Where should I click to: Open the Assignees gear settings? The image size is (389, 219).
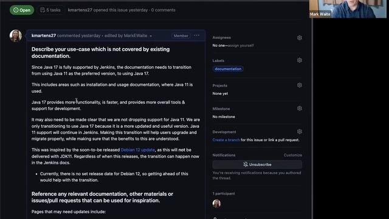coord(300,38)
